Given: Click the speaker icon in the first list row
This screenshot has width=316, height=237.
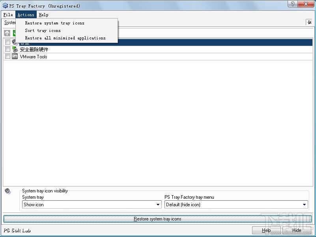Looking at the screenshot, I should [x=15, y=42].
